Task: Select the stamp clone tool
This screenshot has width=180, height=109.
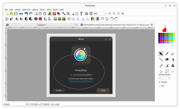Action: 173,66
